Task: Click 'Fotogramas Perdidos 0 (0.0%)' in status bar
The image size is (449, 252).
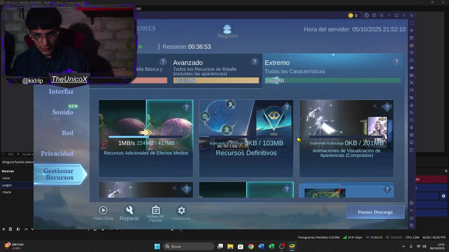Action: coord(319,237)
